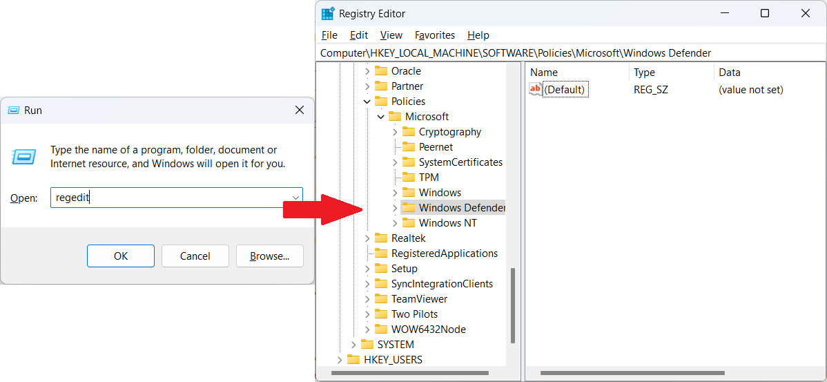Click the Peernet folder icon

pyautogui.click(x=408, y=146)
